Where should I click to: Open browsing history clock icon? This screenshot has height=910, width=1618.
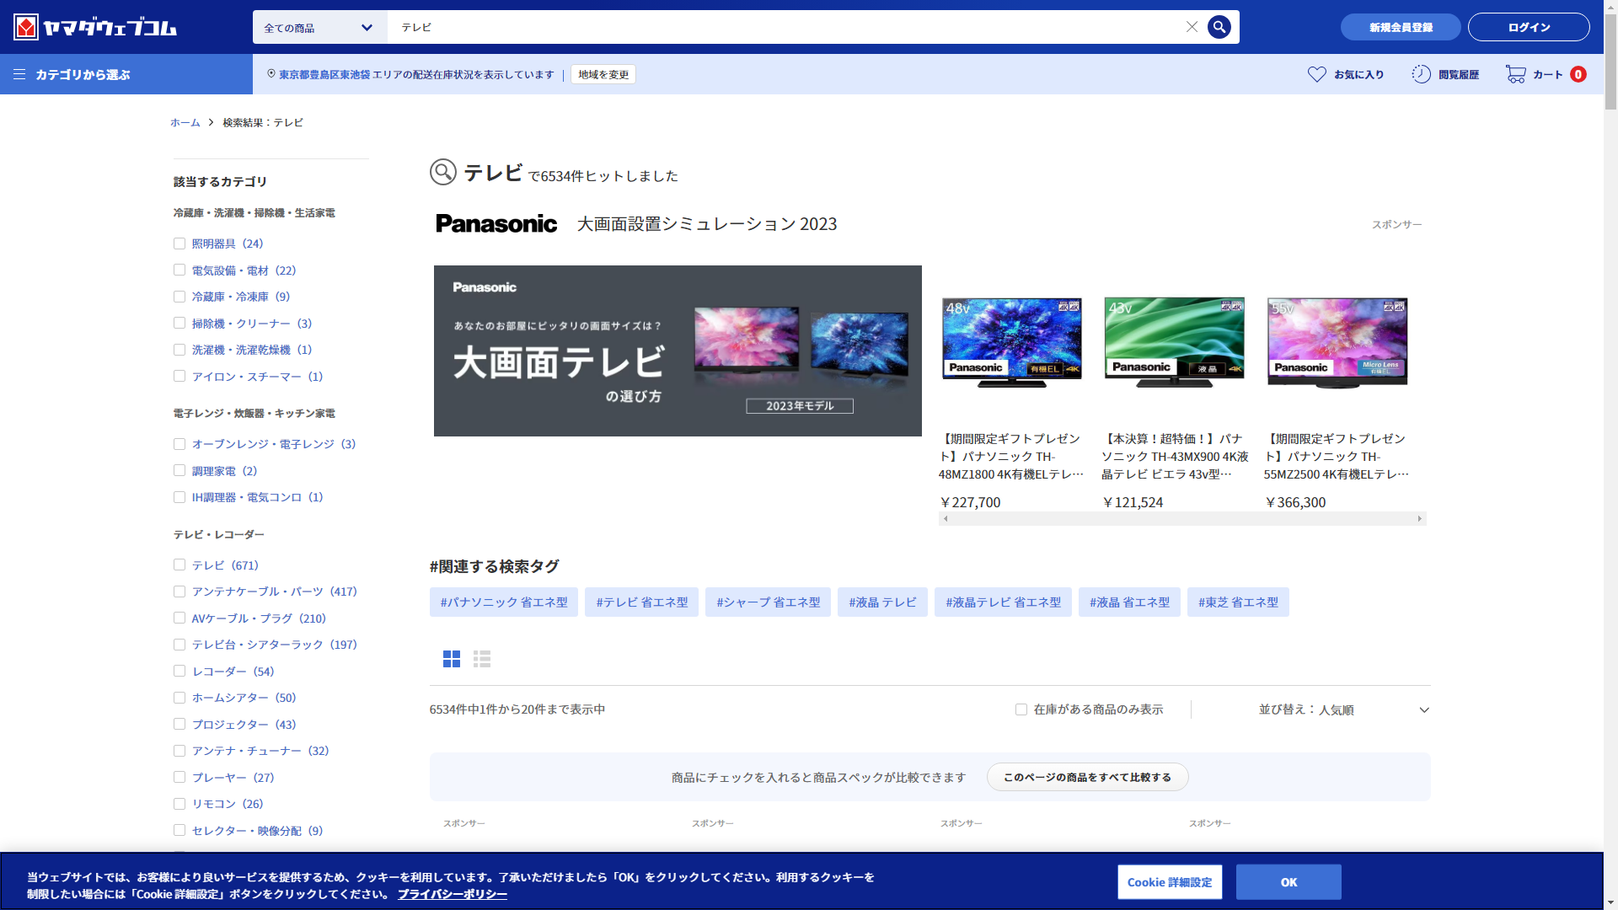point(1421,74)
